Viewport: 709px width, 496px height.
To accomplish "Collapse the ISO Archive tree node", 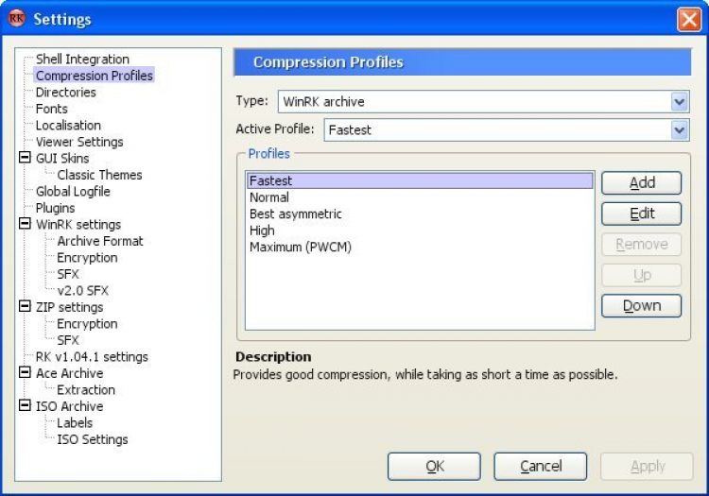I will [x=25, y=405].
